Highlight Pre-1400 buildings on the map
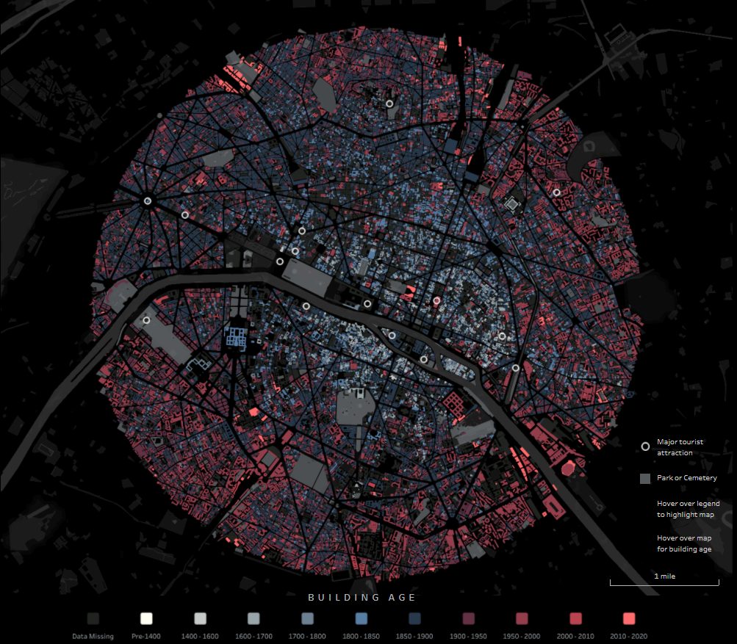 click(x=145, y=618)
